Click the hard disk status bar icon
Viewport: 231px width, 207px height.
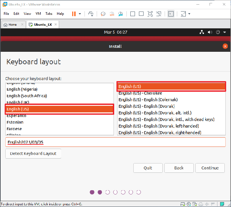click(x=183, y=204)
